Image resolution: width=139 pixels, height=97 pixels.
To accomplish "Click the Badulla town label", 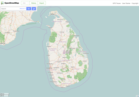I will [73, 67].
